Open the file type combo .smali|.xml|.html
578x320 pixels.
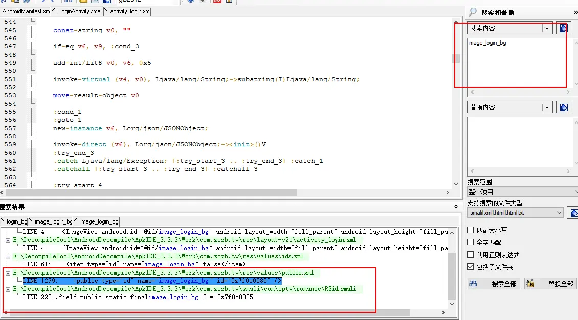tap(515, 213)
